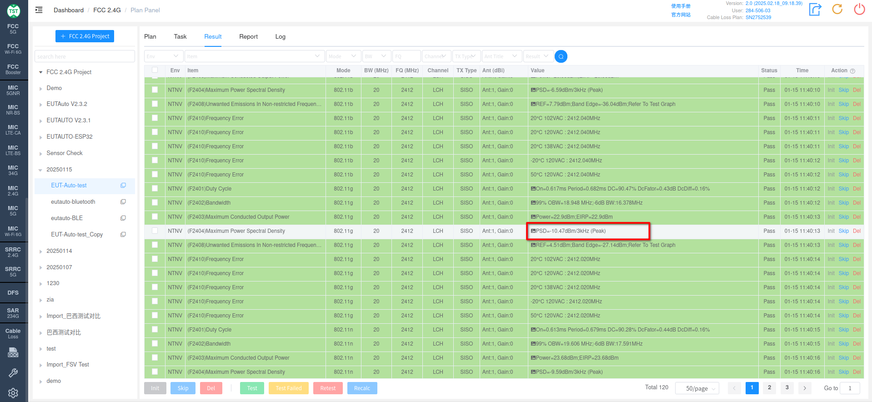Click the blue search button in filter bar
The image size is (872, 402).
[x=561, y=56]
